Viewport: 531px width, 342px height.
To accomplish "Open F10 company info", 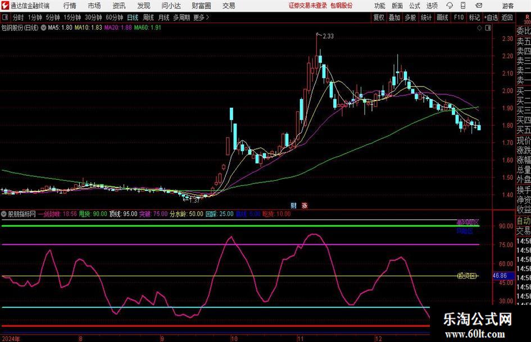I will [x=459, y=17].
